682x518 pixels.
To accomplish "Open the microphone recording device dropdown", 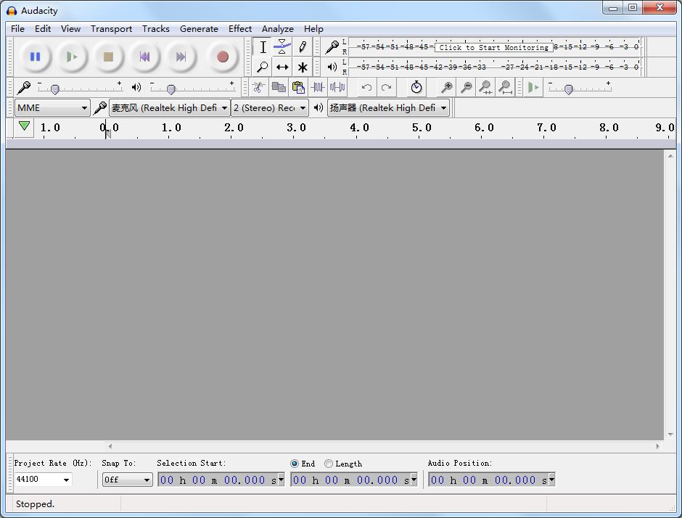I will (169, 108).
